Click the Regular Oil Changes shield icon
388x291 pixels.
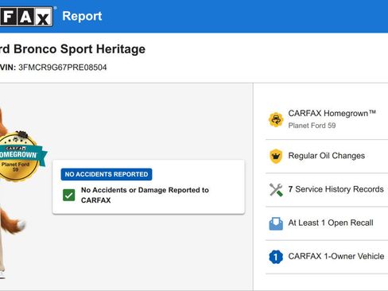click(x=276, y=156)
